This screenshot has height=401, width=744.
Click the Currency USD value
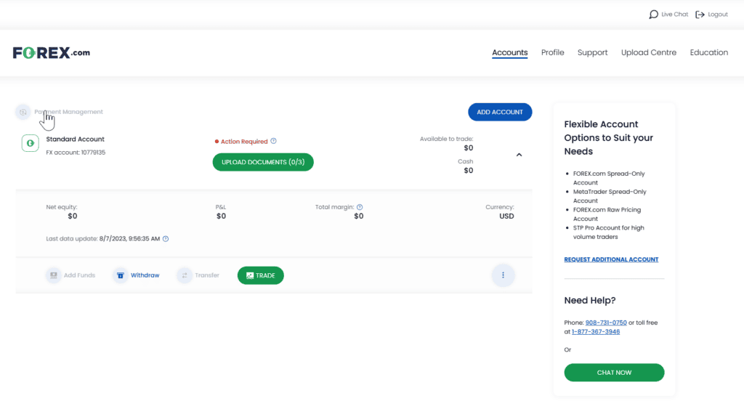[x=506, y=216]
